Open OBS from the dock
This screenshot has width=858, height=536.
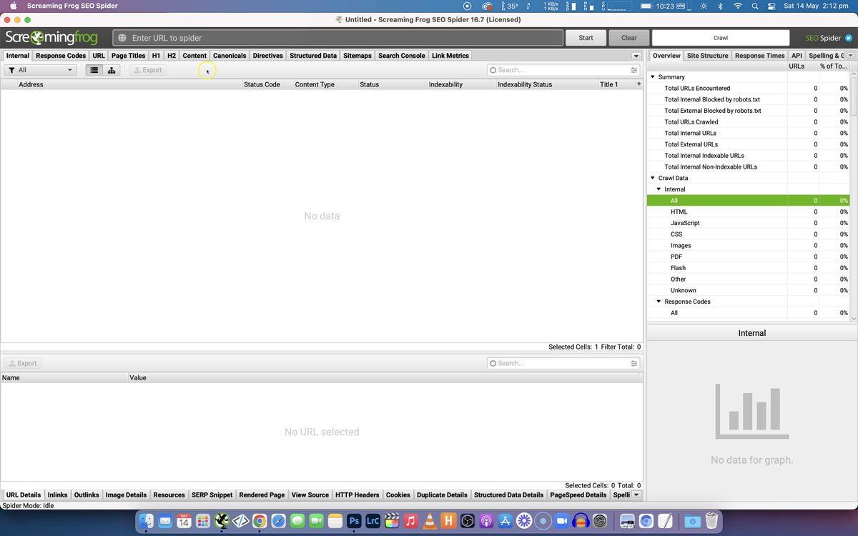[x=468, y=521]
